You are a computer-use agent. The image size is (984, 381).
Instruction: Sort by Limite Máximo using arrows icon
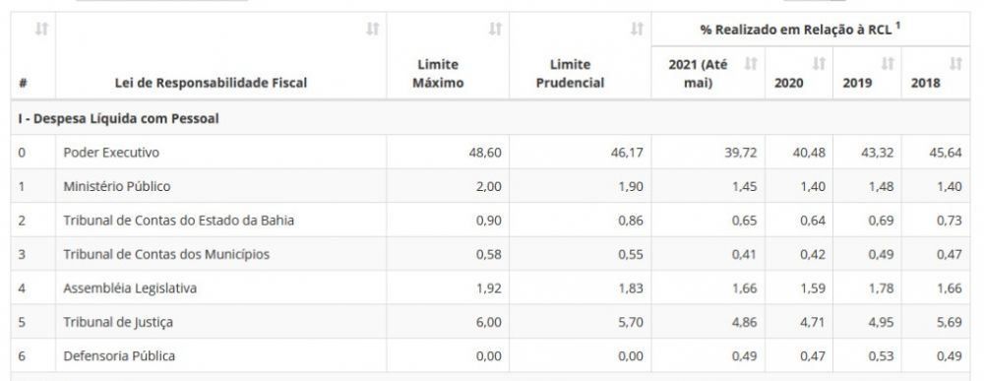tap(496, 29)
